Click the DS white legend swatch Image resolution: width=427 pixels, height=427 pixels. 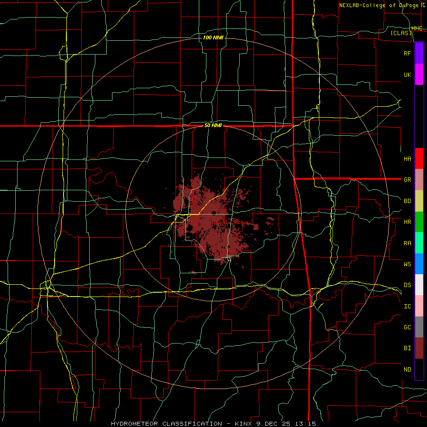pyautogui.click(x=419, y=285)
